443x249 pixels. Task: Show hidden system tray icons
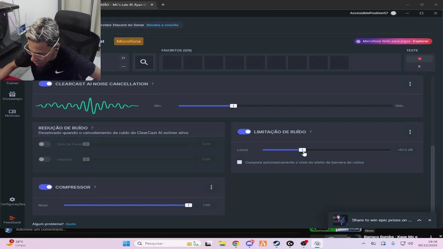point(364,243)
